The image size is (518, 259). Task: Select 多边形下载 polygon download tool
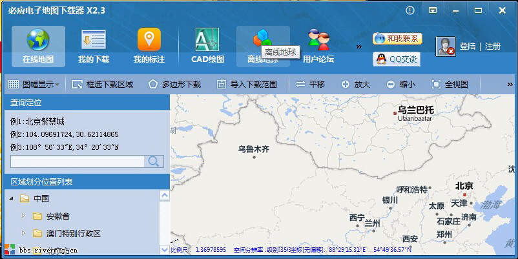(174, 85)
